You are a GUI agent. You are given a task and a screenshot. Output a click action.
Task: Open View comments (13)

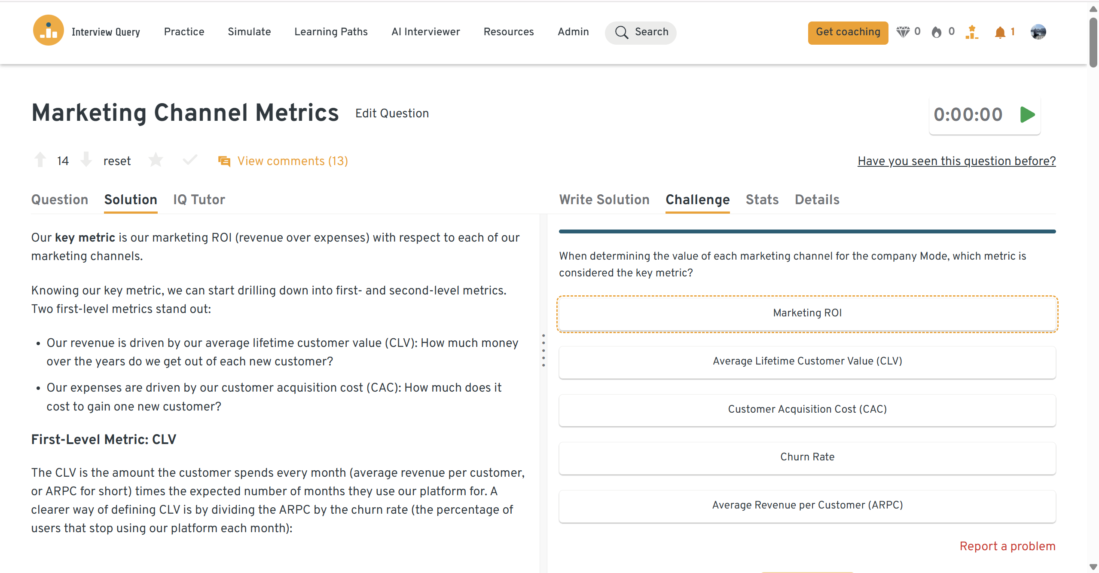tap(292, 161)
